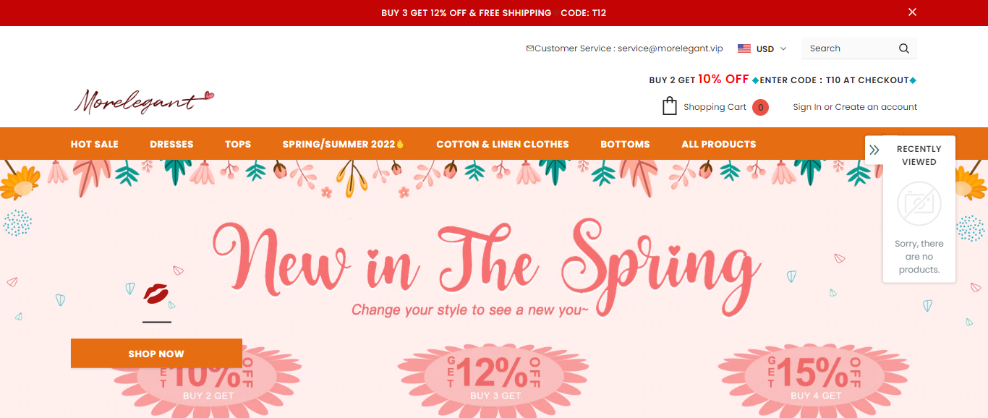Viewport: 988px width, 418px height.
Task: Click the US flag currency icon
Action: pos(744,48)
